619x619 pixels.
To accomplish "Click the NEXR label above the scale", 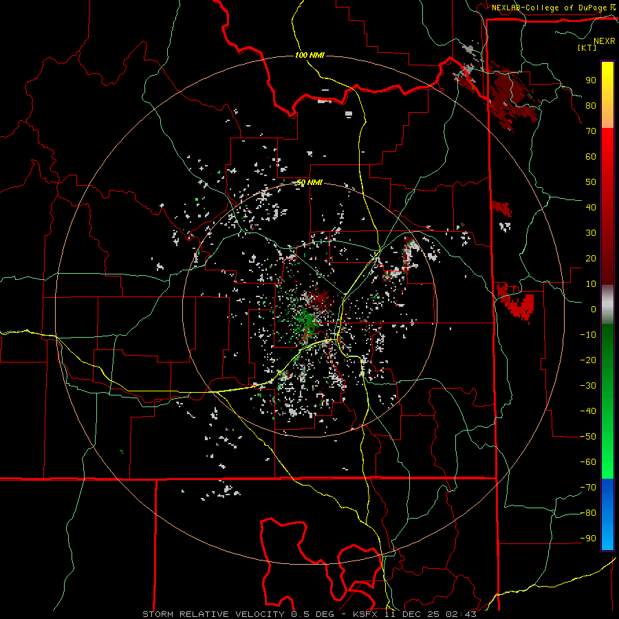I will click(x=604, y=41).
